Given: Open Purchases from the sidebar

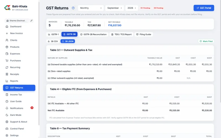Looking at the screenshot, I should 19,60.
